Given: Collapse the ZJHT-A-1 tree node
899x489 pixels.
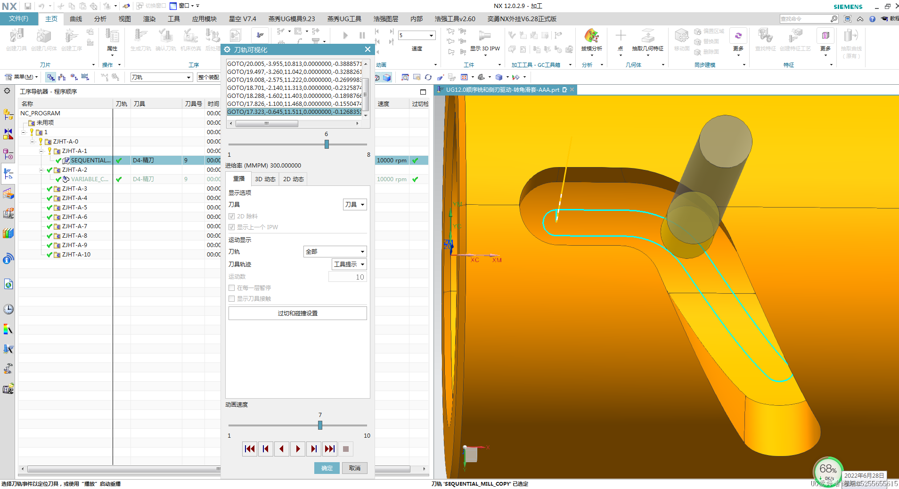Looking at the screenshot, I should point(41,151).
